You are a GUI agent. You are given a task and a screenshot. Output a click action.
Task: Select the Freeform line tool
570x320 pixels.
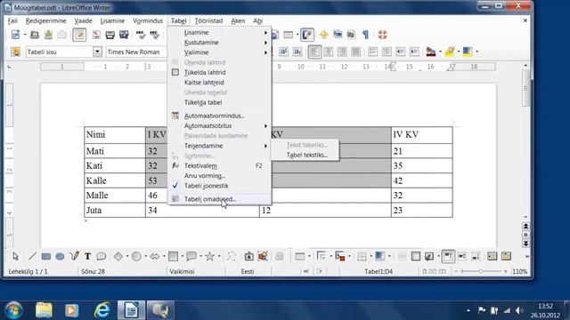point(74,257)
